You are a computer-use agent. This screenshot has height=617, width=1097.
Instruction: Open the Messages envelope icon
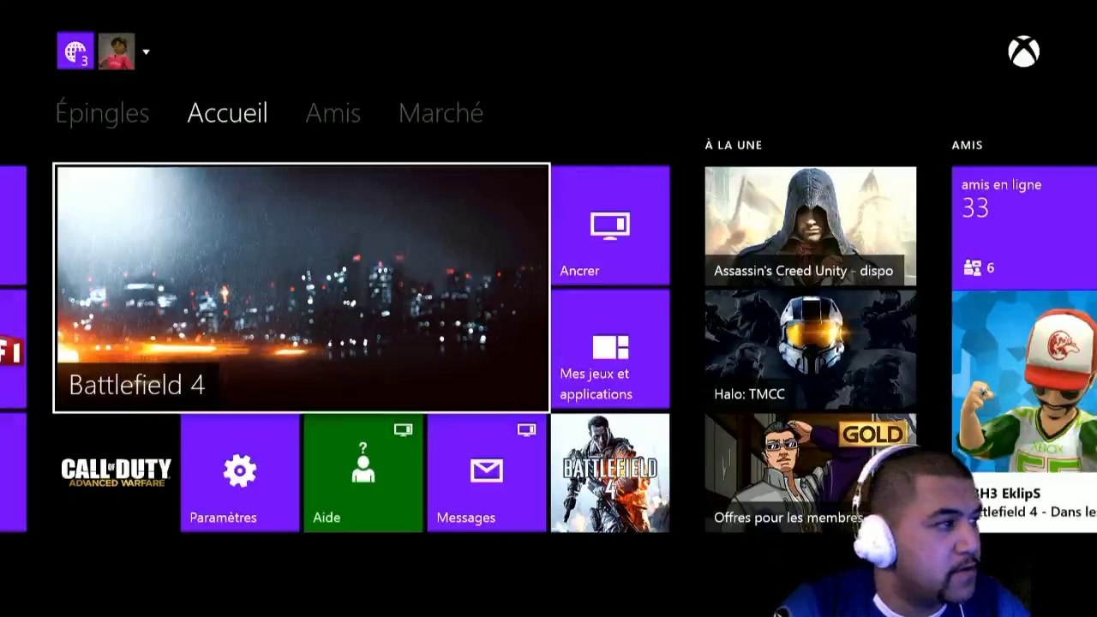tap(487, 470)
